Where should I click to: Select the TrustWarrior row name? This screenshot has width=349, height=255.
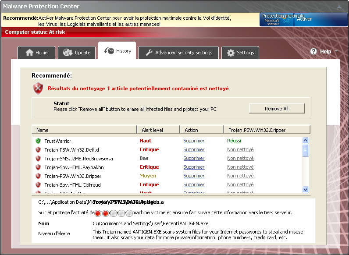58,141
